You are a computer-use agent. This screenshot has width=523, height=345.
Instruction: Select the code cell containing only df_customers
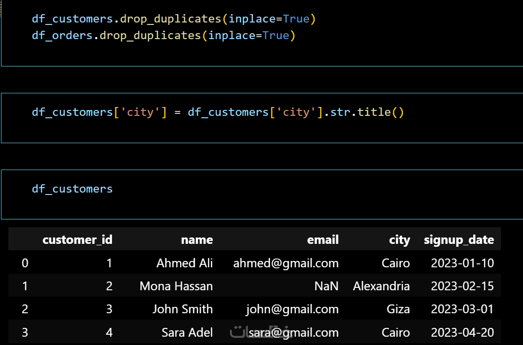click(262, 194)
